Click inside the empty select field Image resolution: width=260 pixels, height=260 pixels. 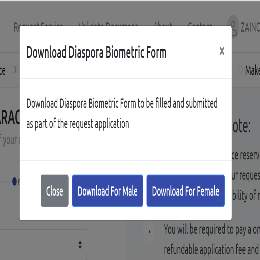click(x=38, y=245)
